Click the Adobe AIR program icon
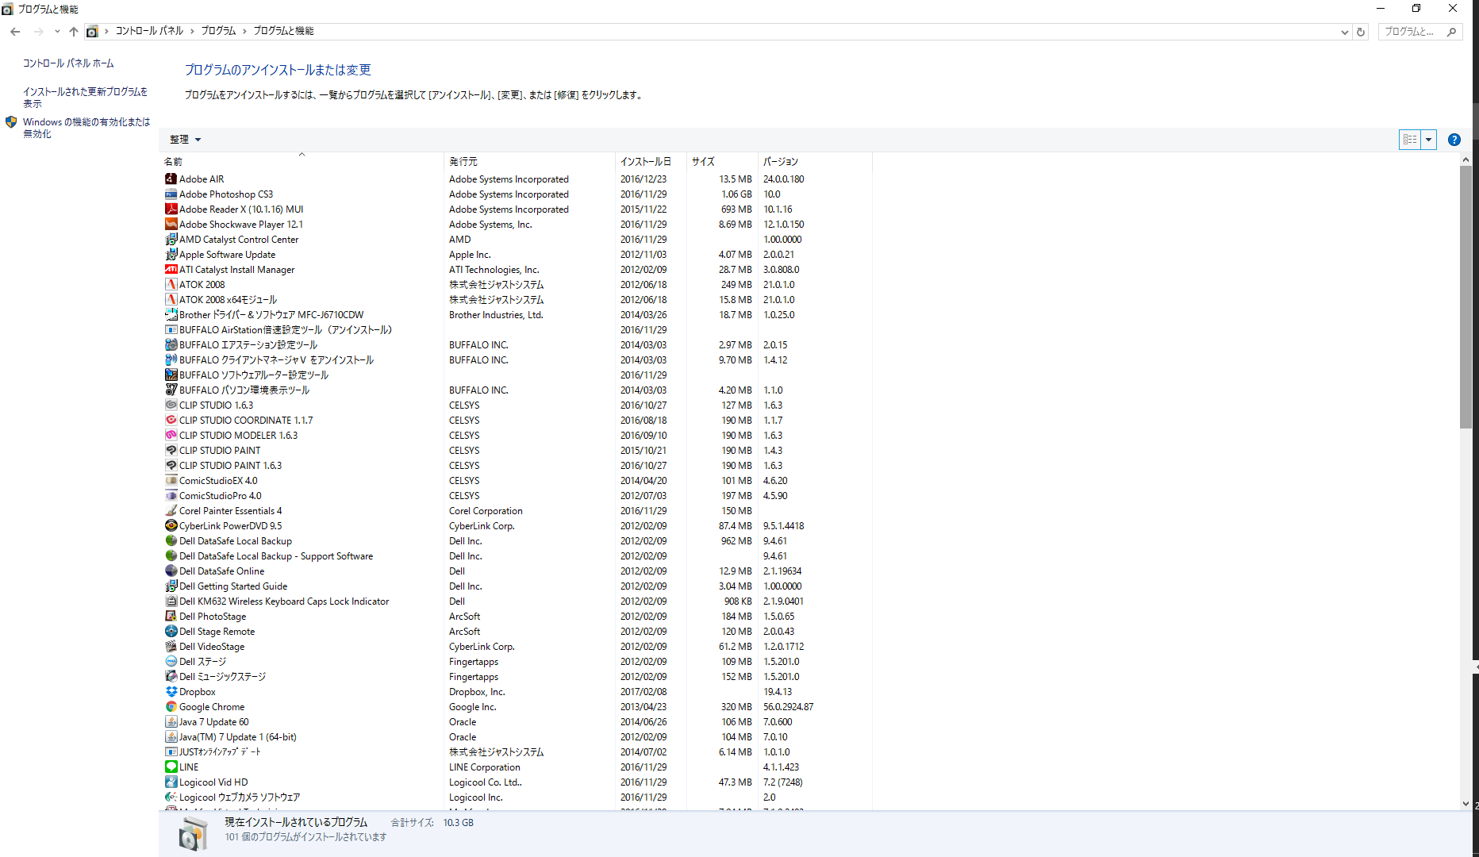The width and height of the screenshot is (1479, 857). pos(171,179)
